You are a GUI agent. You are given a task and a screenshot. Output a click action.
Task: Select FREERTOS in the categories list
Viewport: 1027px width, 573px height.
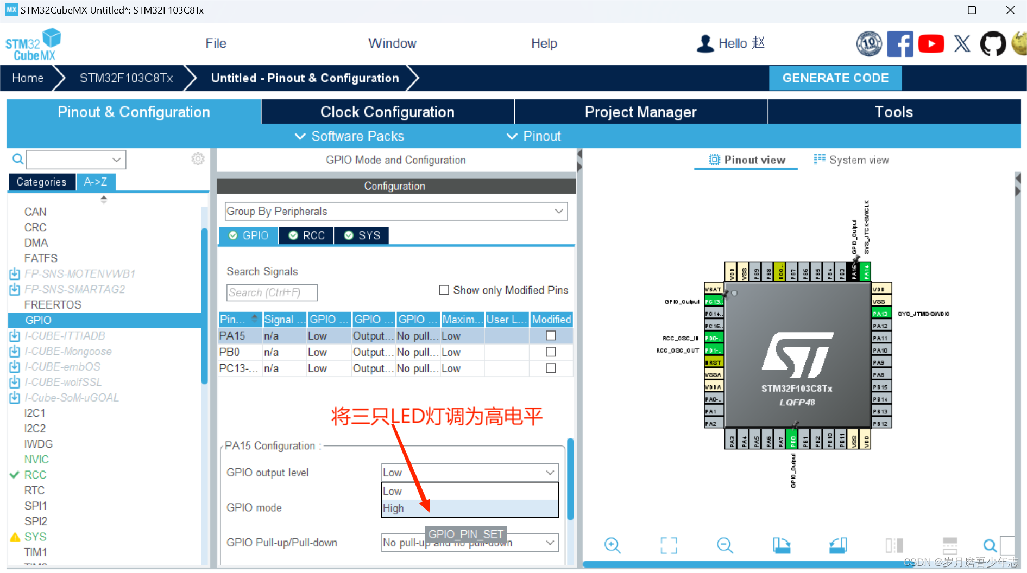pos(53,305)
